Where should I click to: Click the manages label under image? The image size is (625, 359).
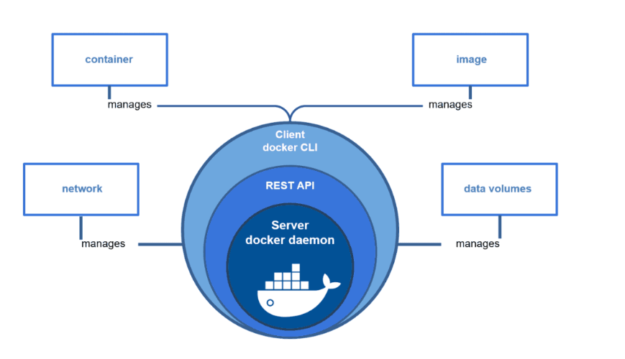click(x=450, y=105)
